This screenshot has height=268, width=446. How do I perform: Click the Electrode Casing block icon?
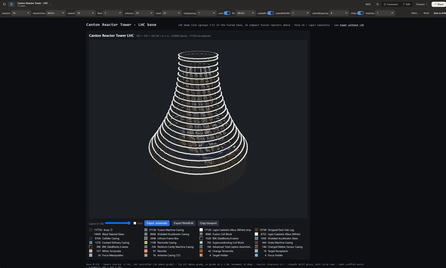(x=146, y=243)
